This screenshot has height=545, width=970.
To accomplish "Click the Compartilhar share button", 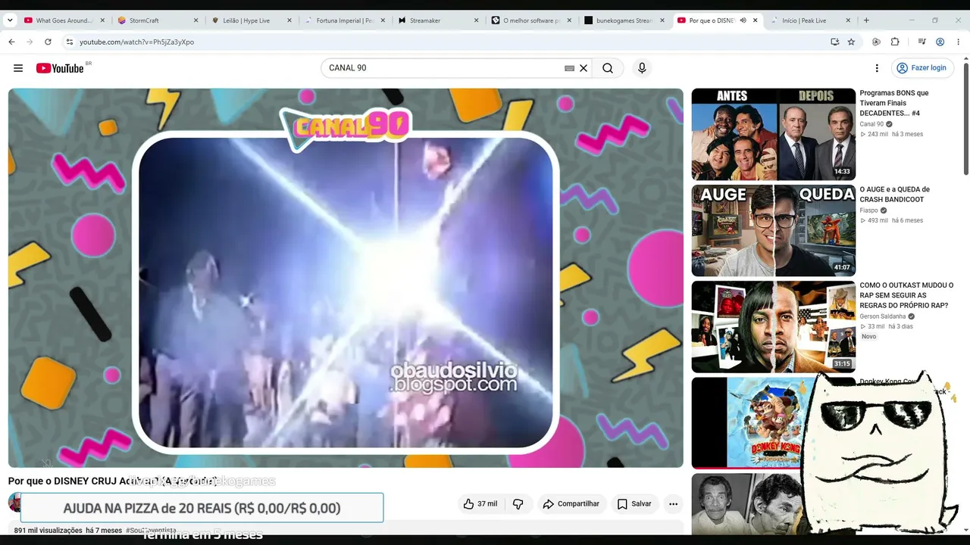I will 571,504.
